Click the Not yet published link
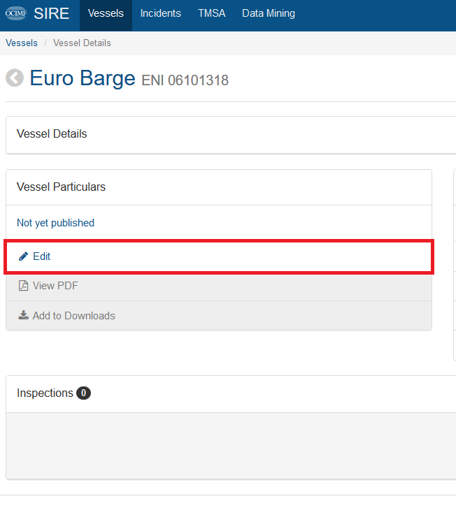The height and width of the screenshot is (508, 456). pyautogui.click(x=55, y=223)
